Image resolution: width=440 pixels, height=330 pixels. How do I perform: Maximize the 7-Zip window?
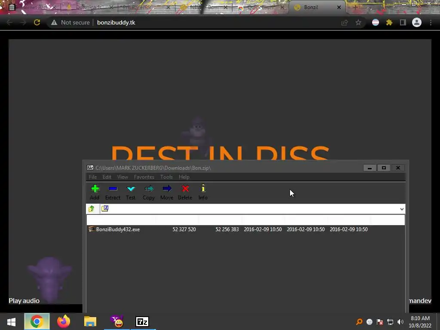coord(384,168)
